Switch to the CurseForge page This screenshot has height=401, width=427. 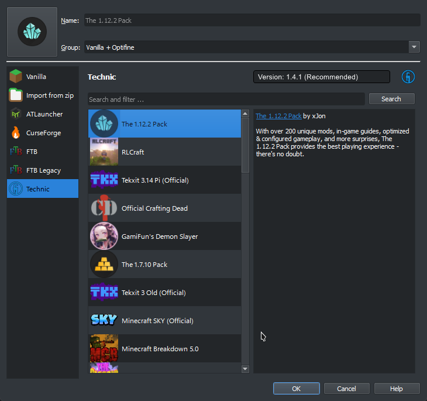(x=43, y=133)
